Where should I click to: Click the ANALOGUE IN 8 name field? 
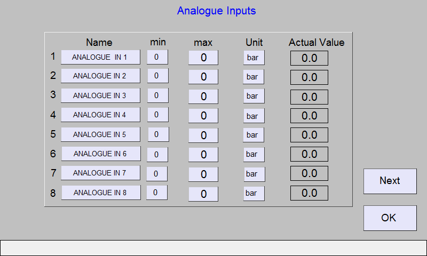[x=101, y=193]
